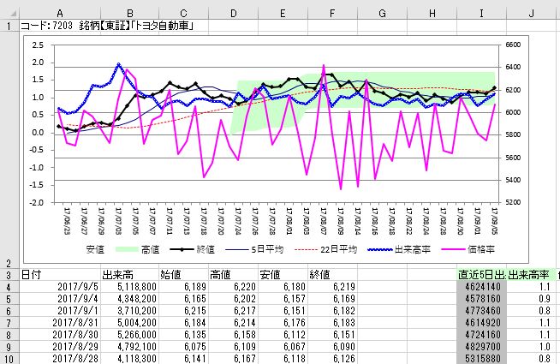Select the 日付 header cell

click(x=60, y=275)
